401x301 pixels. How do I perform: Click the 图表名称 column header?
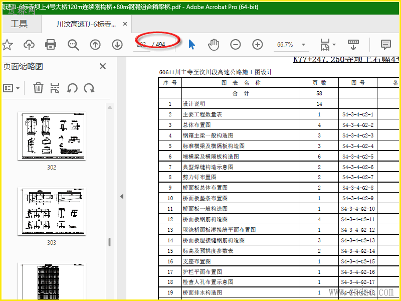point(241,83)
